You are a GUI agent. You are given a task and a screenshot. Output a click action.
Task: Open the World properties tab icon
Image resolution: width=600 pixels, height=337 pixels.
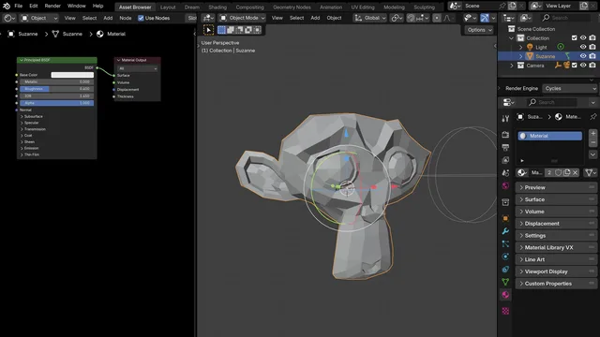(505, 186)
